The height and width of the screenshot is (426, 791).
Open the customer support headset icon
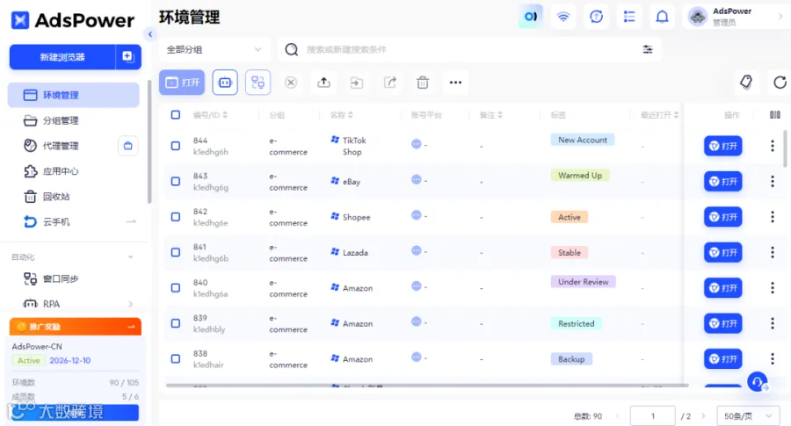(x=758, y=381)
